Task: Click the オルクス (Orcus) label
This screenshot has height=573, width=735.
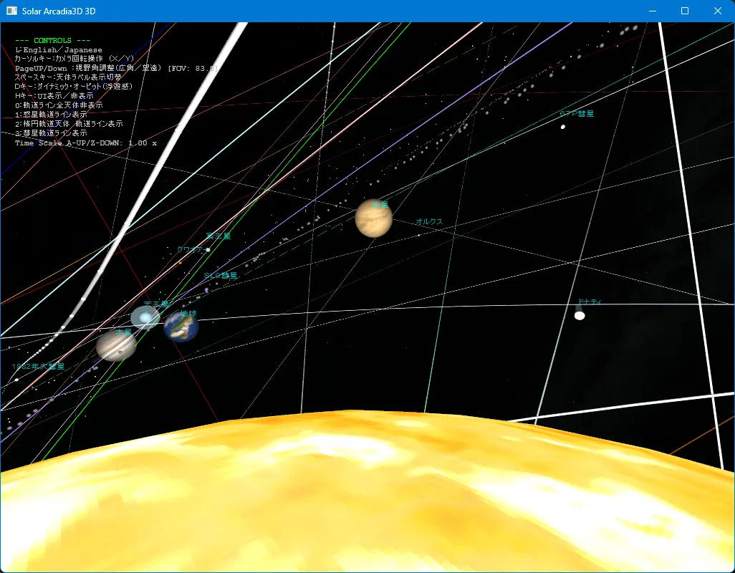Action: pos(429,222)
